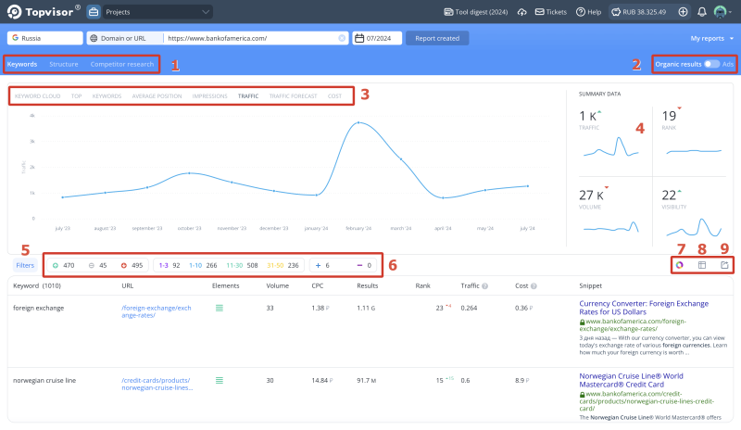Show the Keyword Cloud chart
The width and height of the screenshot is (741, 430).
click(x=37, y=96)
